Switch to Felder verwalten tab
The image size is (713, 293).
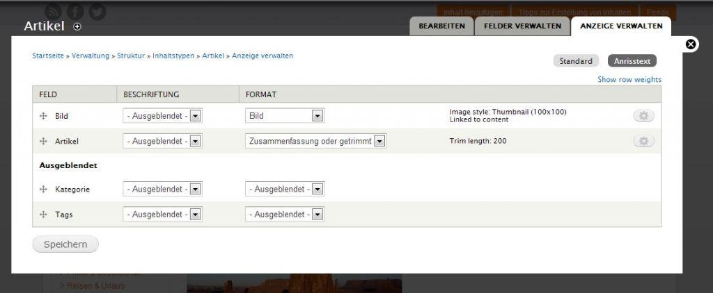[x=522, y=26]
